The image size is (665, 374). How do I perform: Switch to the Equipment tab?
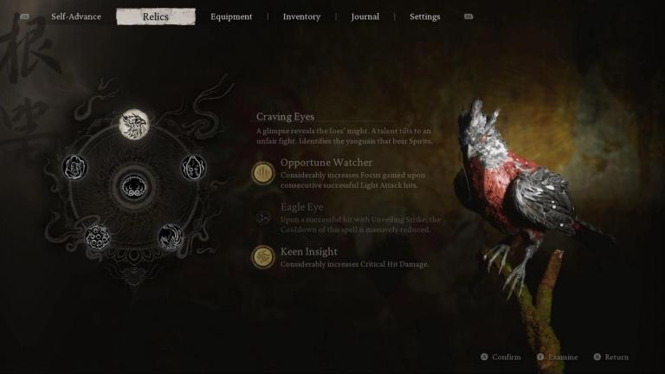(x=231, y=16)
